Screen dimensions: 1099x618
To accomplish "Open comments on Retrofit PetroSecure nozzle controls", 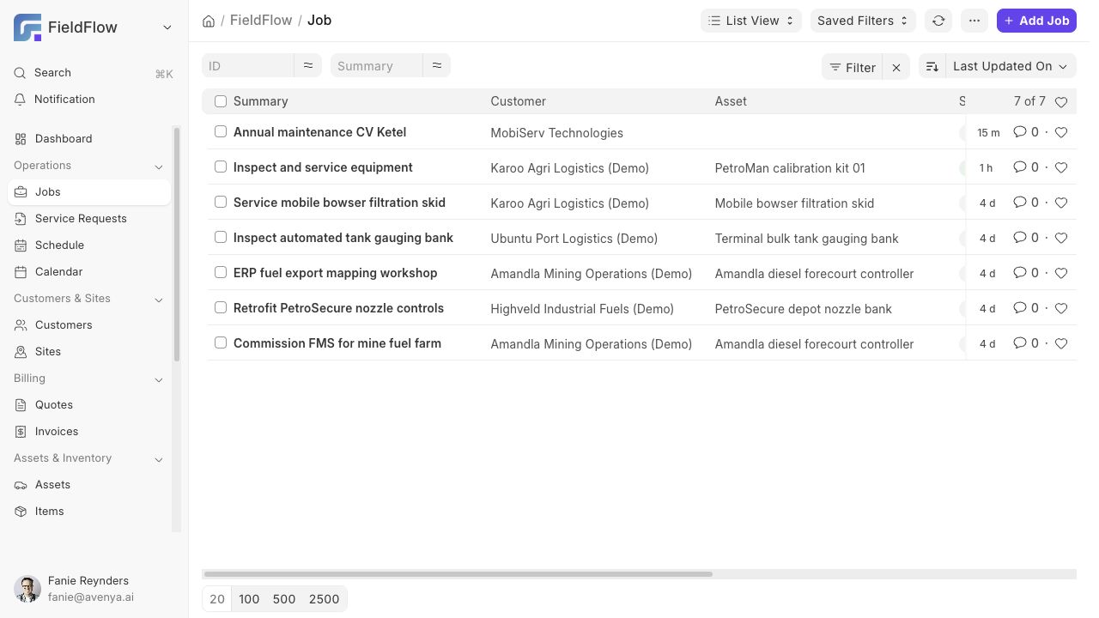I will 1026,308.
